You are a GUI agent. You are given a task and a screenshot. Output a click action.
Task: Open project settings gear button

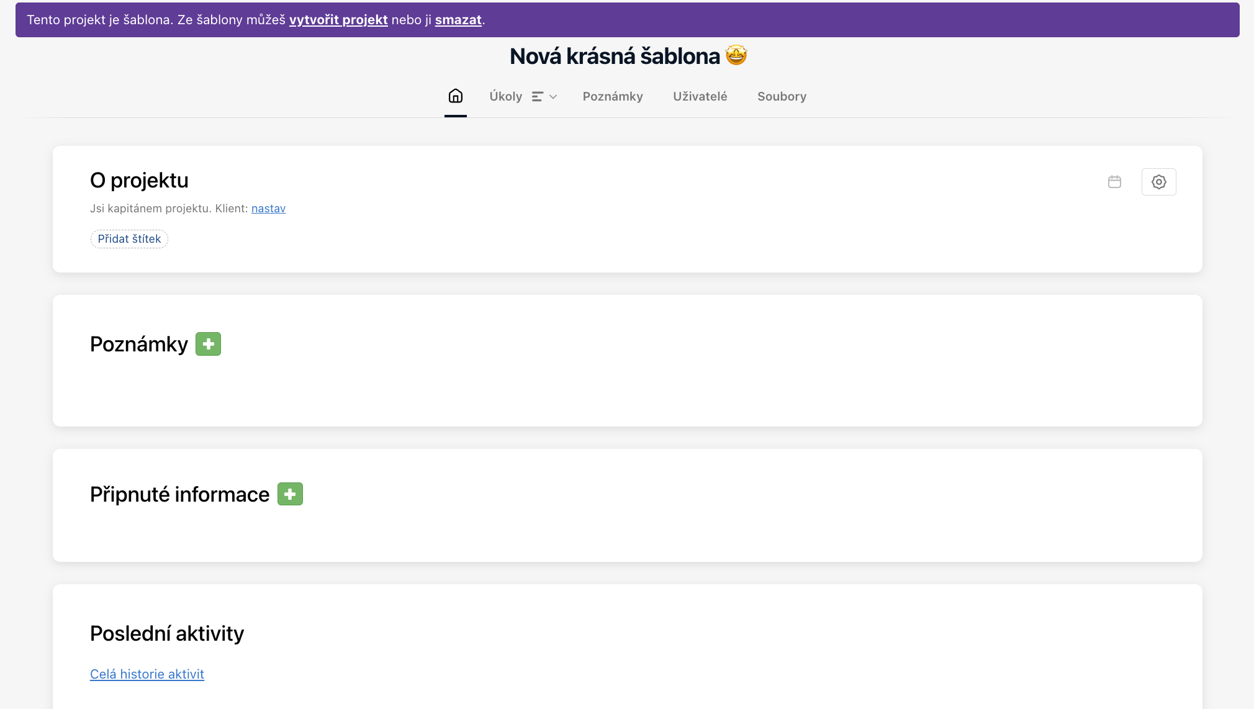tap(1158, 182)
